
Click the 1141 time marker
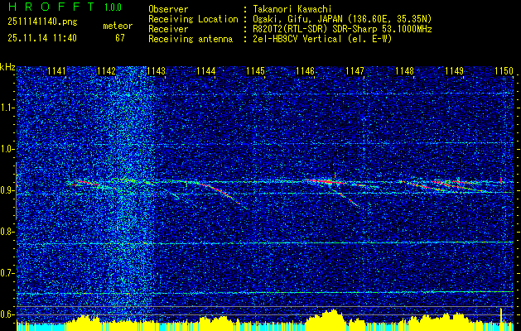tap(56, 71)
